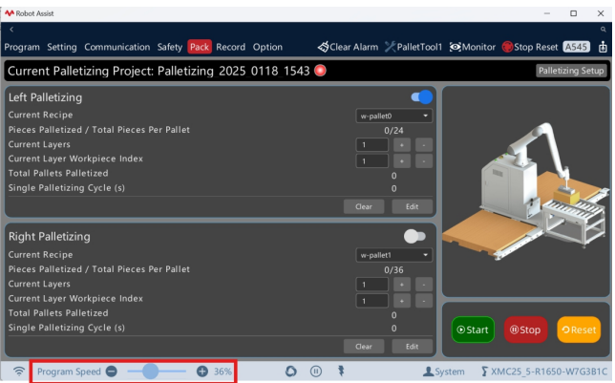
Task: Click the Palletizing Setup button
Action: click(x=571, y=71)
